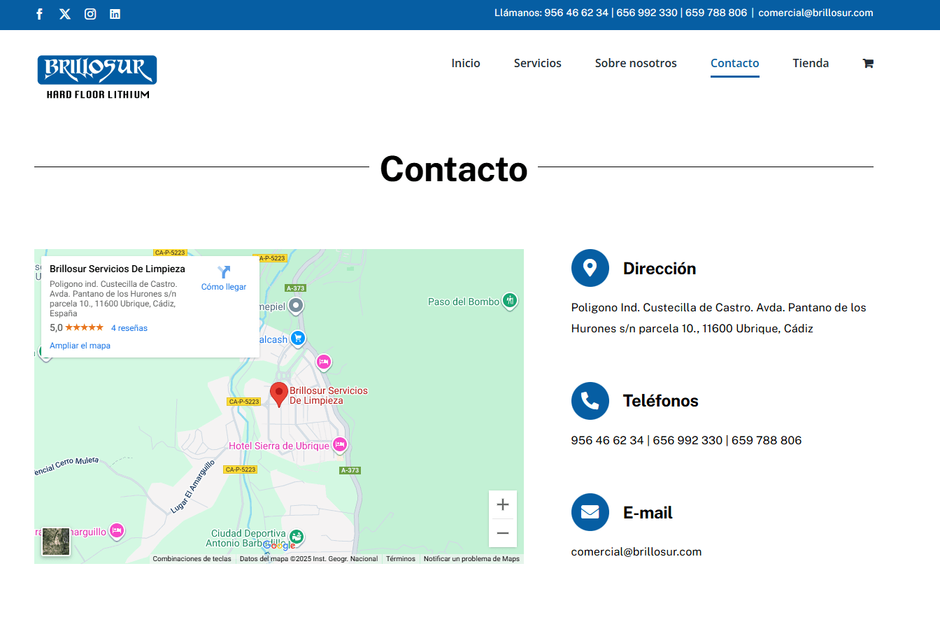Click the Cómo llegar directions icon
The image size is (940, 629).
[x=224, y=272]
